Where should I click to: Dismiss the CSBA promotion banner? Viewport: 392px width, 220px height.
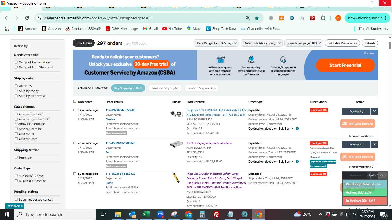369,53
